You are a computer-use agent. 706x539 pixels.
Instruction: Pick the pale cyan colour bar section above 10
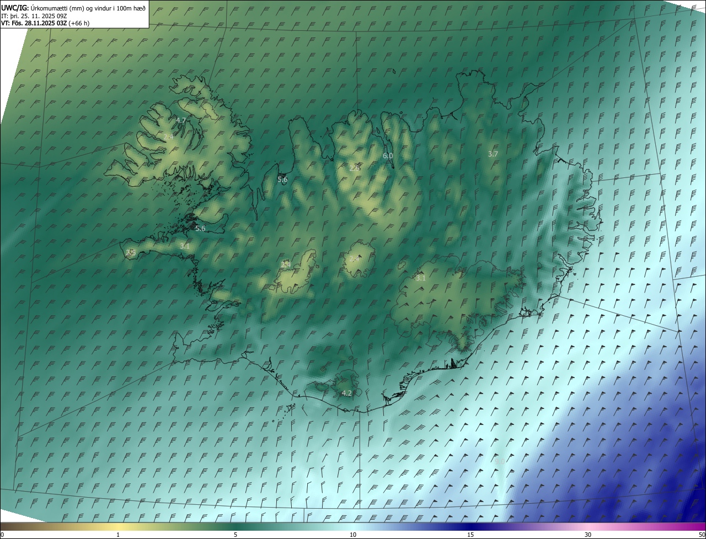(353, 526)
